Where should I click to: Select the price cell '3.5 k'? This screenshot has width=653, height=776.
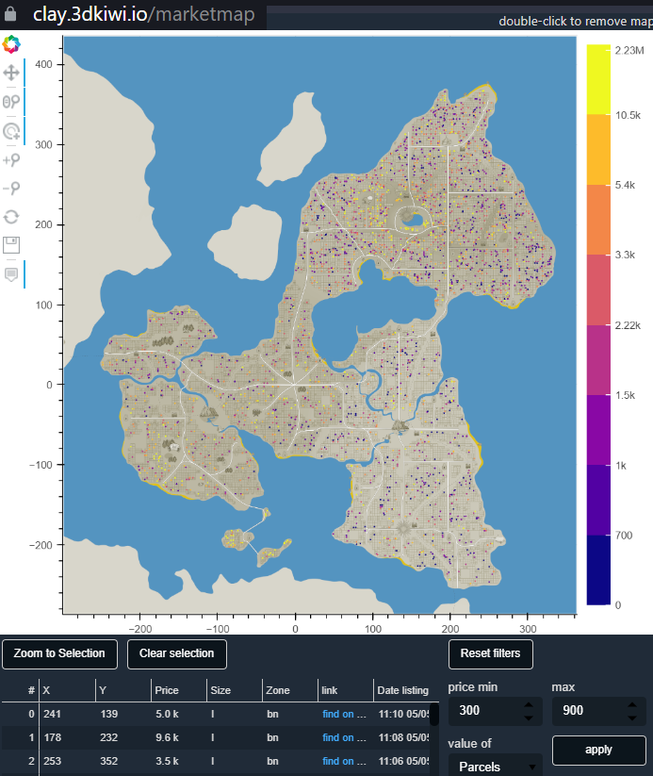(179, 761)
